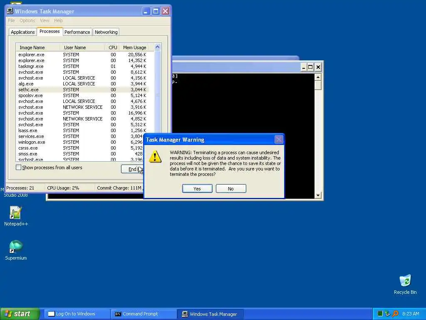The image size is (426, 320).
Task: Open the Options menu in Task Manager
Action: (27, 20)
